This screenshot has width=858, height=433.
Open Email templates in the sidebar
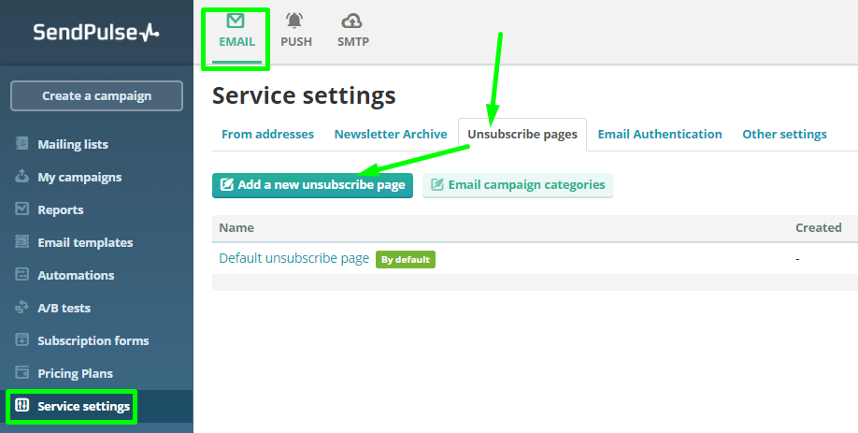coord(85,242)
